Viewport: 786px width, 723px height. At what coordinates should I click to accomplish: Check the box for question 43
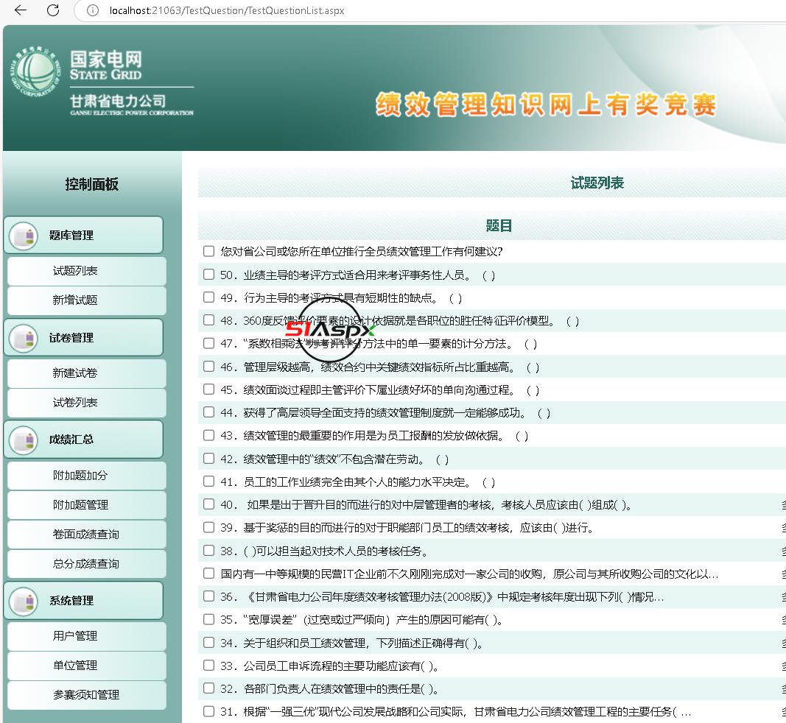(208, 435)
